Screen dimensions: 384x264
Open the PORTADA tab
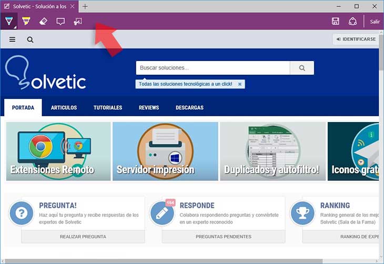[x=23, y=107]
